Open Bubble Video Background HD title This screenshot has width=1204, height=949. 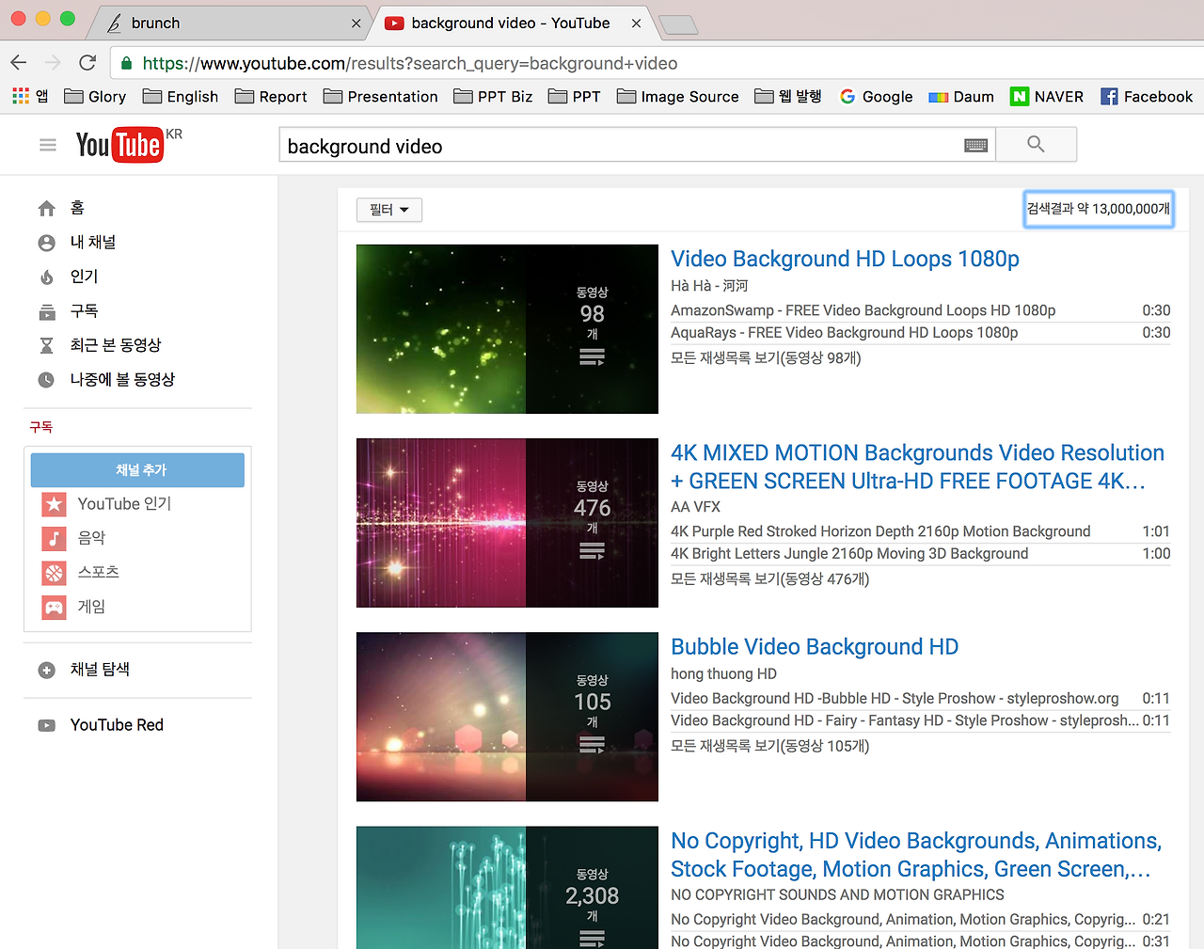tap(815, 647)
